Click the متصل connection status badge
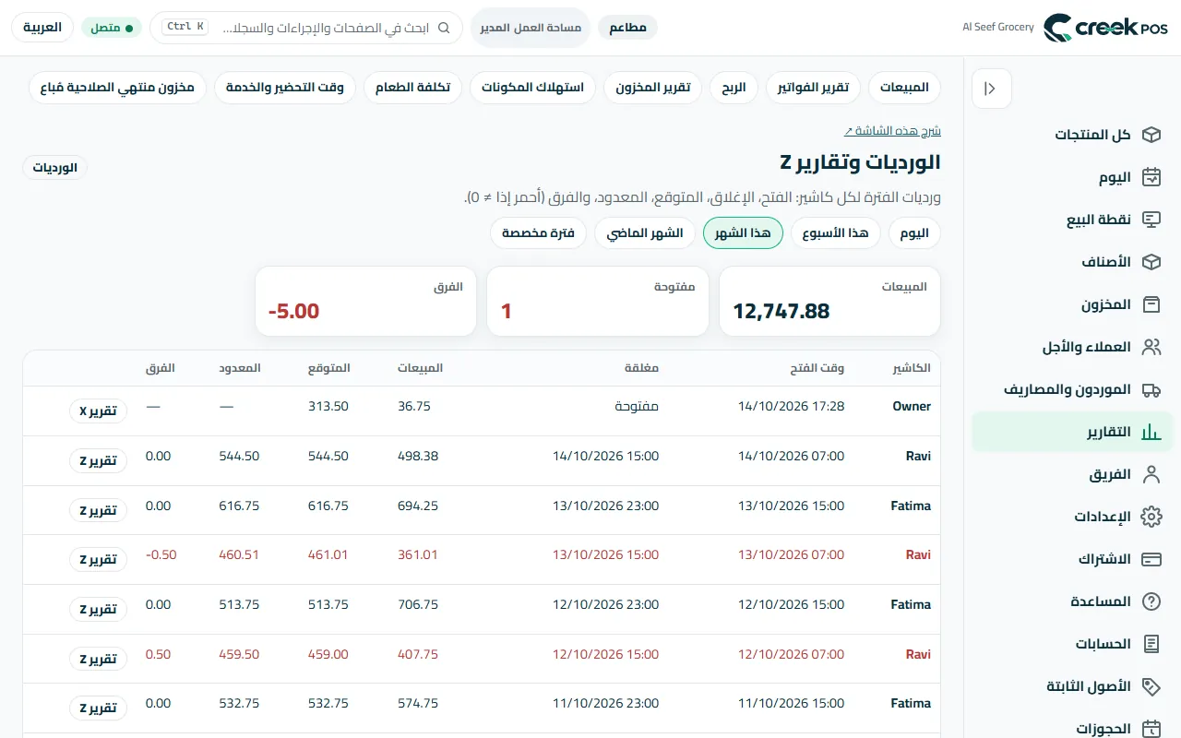The image size is (1181, 738). point(112,28)
